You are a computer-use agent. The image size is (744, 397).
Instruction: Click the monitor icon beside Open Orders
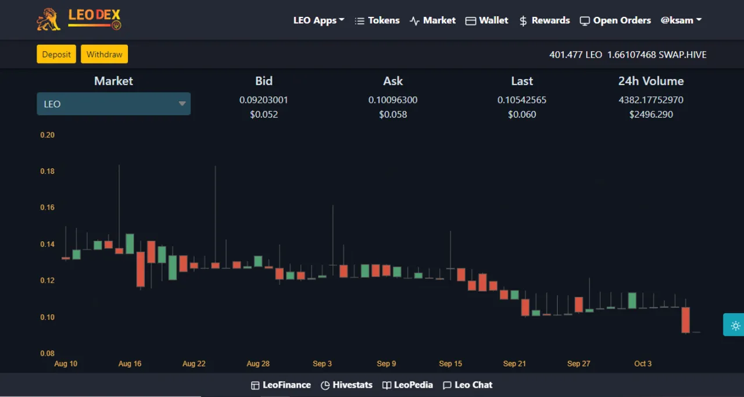point(585,21)
